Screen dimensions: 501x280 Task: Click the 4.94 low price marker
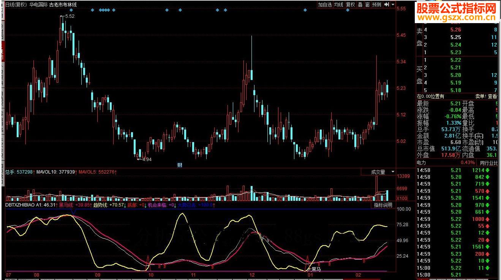[x=146, y=160]
